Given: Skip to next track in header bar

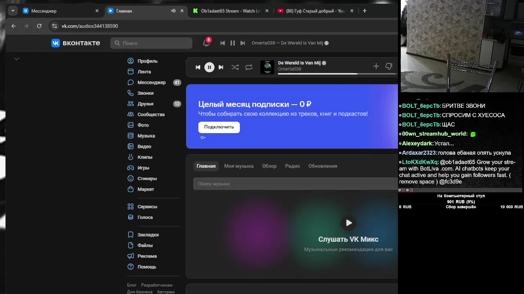Looking at the screenshot, I should click(x=242, y=43).
